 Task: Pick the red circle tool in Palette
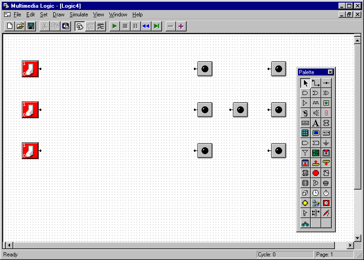tap(316, 173)
